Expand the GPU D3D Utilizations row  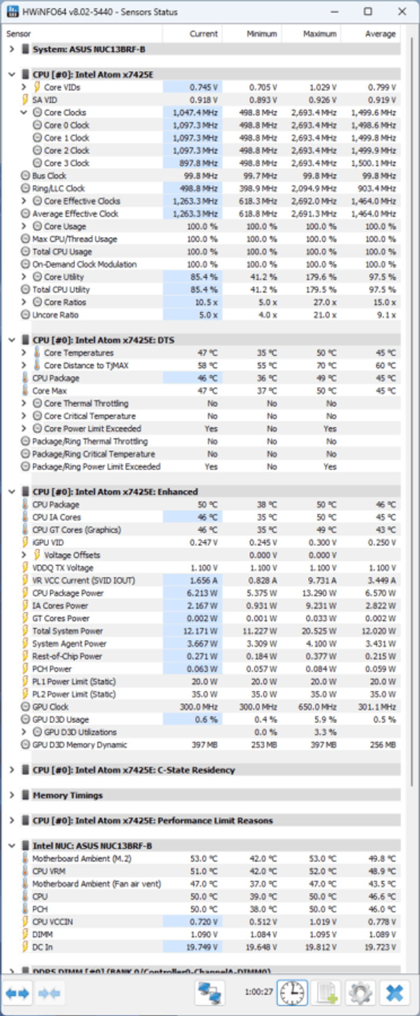click(x=24, y=732)
